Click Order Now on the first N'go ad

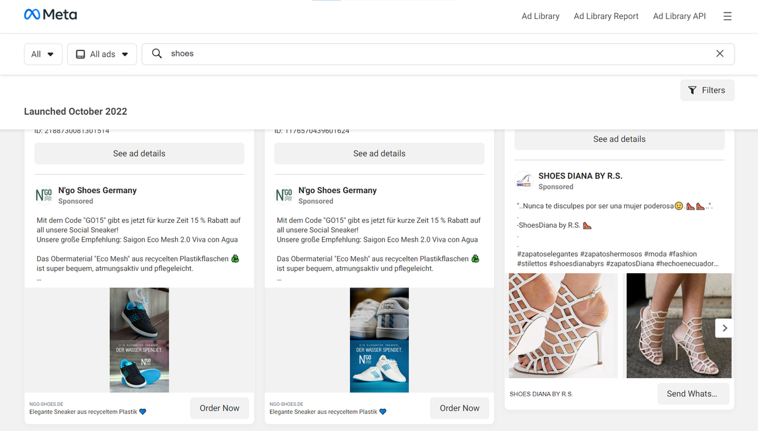tap(219, 408)
